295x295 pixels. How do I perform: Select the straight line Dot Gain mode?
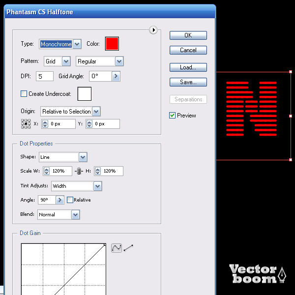click(128, 248)
